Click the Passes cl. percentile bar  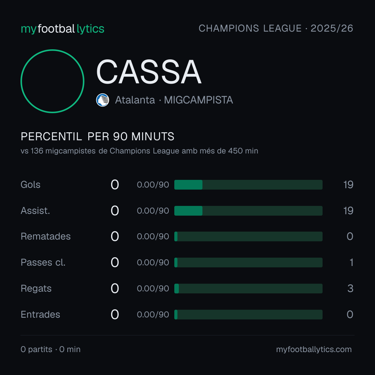(x=248, y=262)
